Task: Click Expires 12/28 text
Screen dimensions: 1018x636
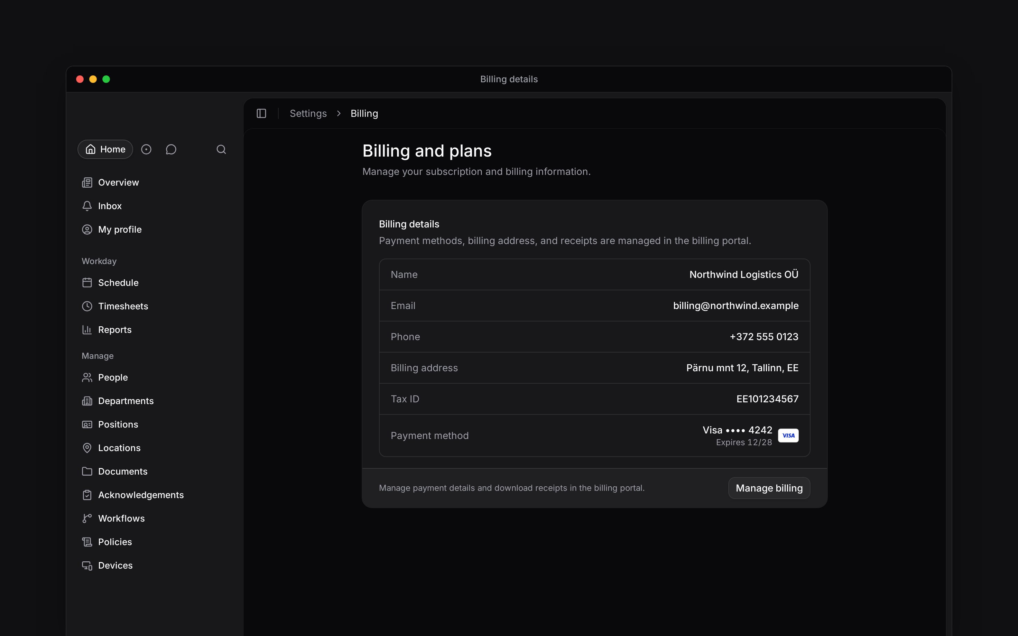Action: 744,442
